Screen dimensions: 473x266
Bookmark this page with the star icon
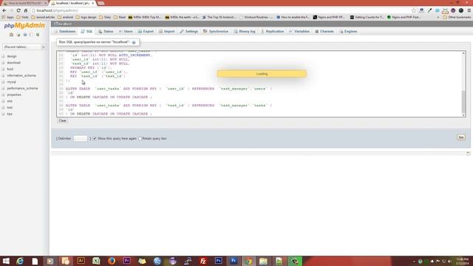[x=414, y=10]
